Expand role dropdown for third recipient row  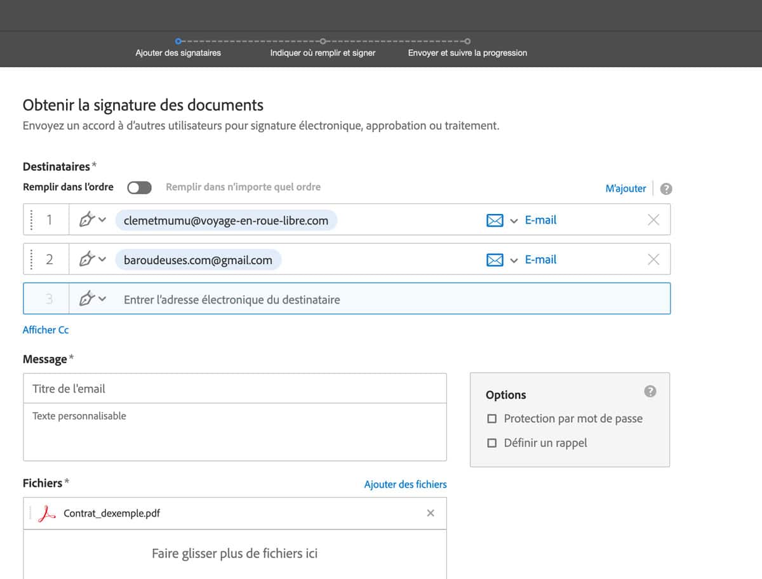[x=92, y=299]
